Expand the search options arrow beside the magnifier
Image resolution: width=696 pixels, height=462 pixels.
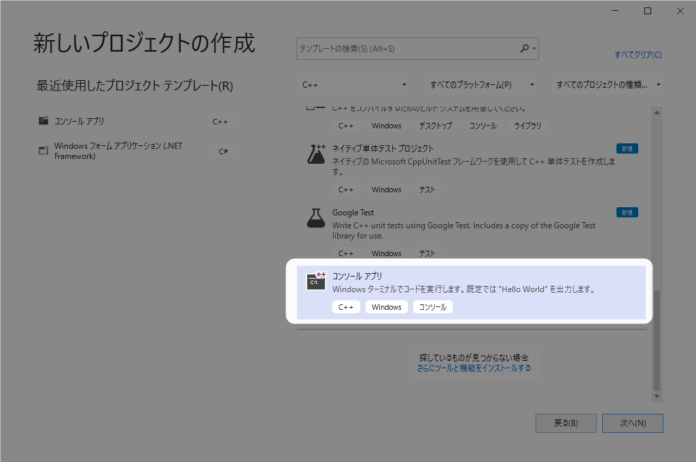pyautogui.click(x=534, y=48)
